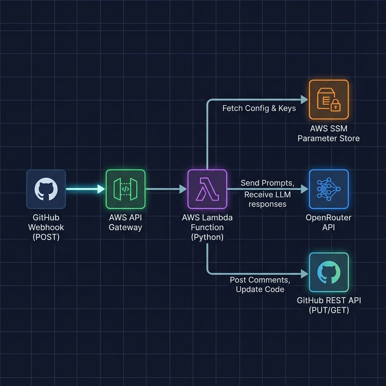Click the "AWS API Gateway" label
Viewport: 386px width, 386px height.
(x=126, y=222)
